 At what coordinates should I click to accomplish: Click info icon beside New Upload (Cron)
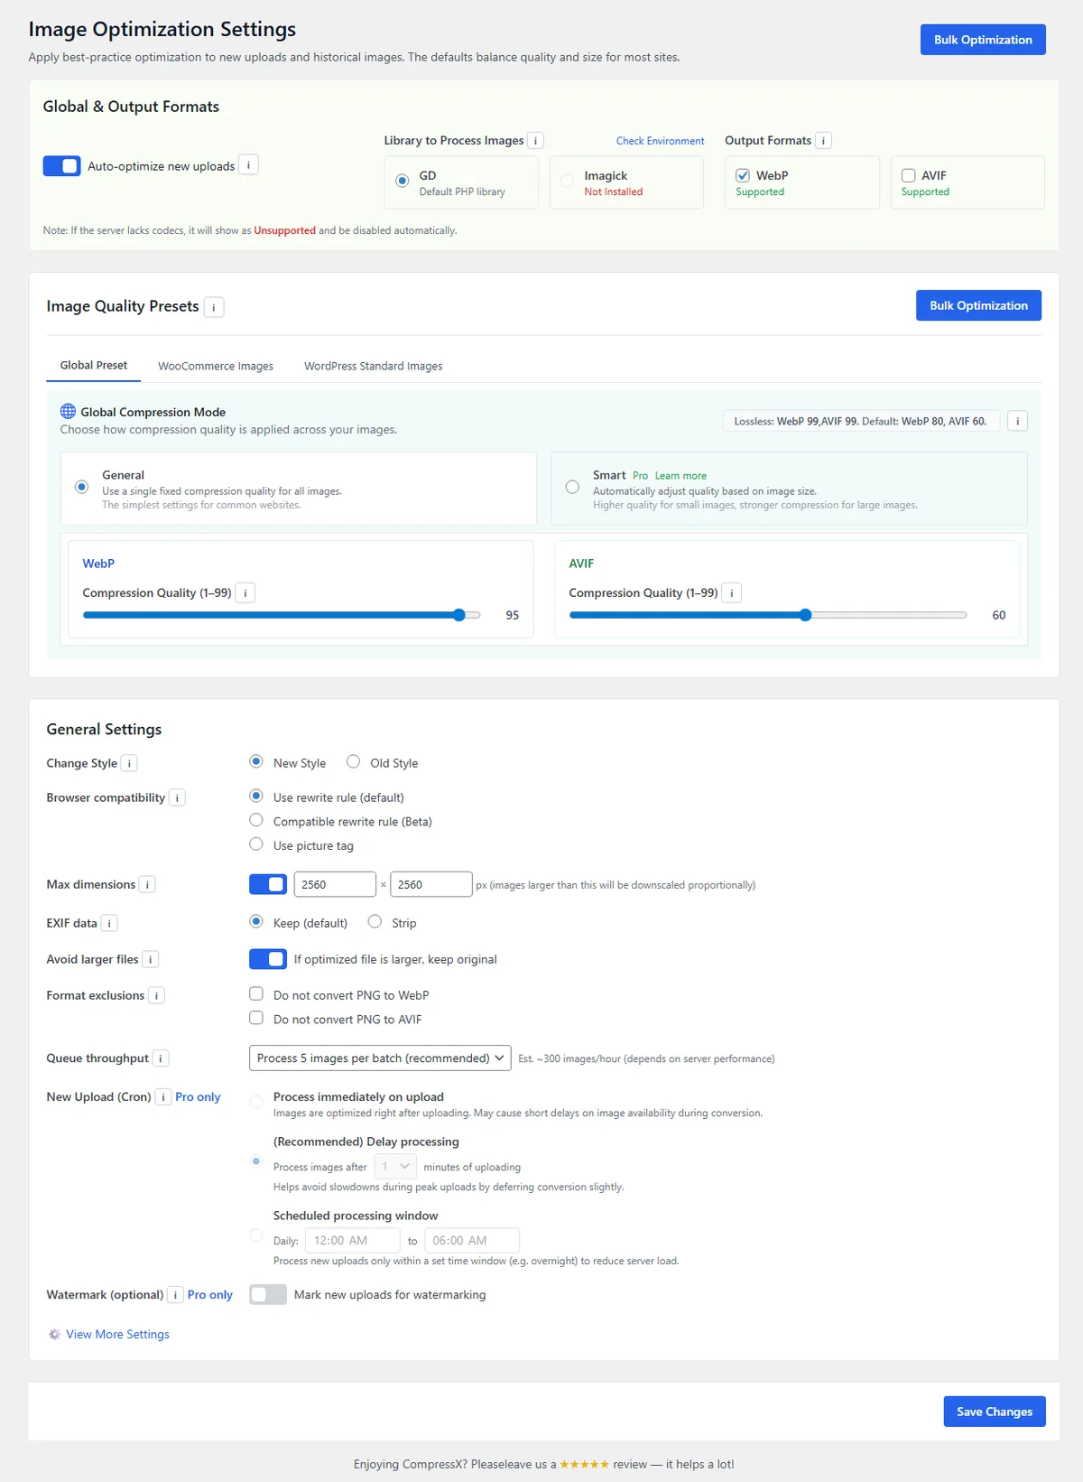click(163, 1097)
